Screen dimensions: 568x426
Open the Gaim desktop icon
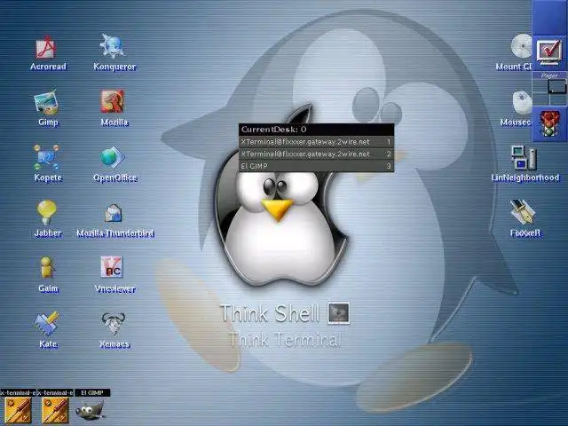point(46,268)
